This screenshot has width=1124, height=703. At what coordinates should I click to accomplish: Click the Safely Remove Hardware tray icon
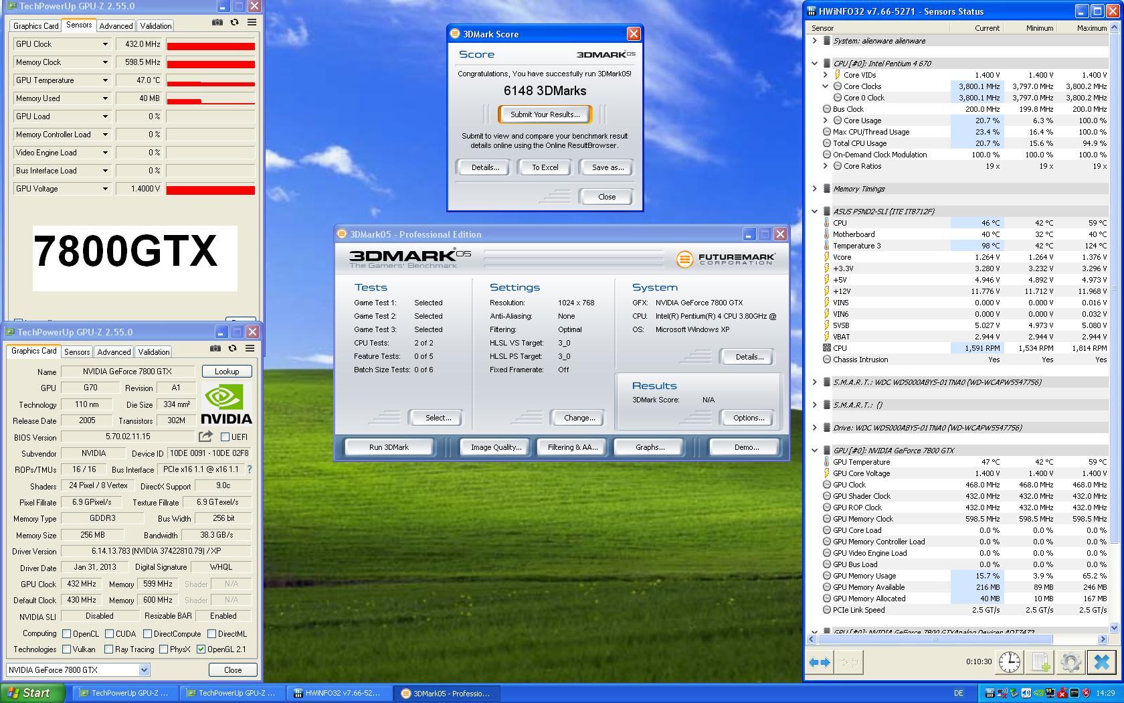point(1014,693)
